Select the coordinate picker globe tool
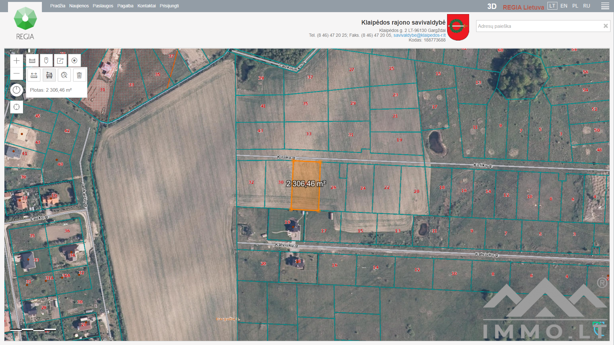Viewport: 614px width, 345px height. [64, 75]
